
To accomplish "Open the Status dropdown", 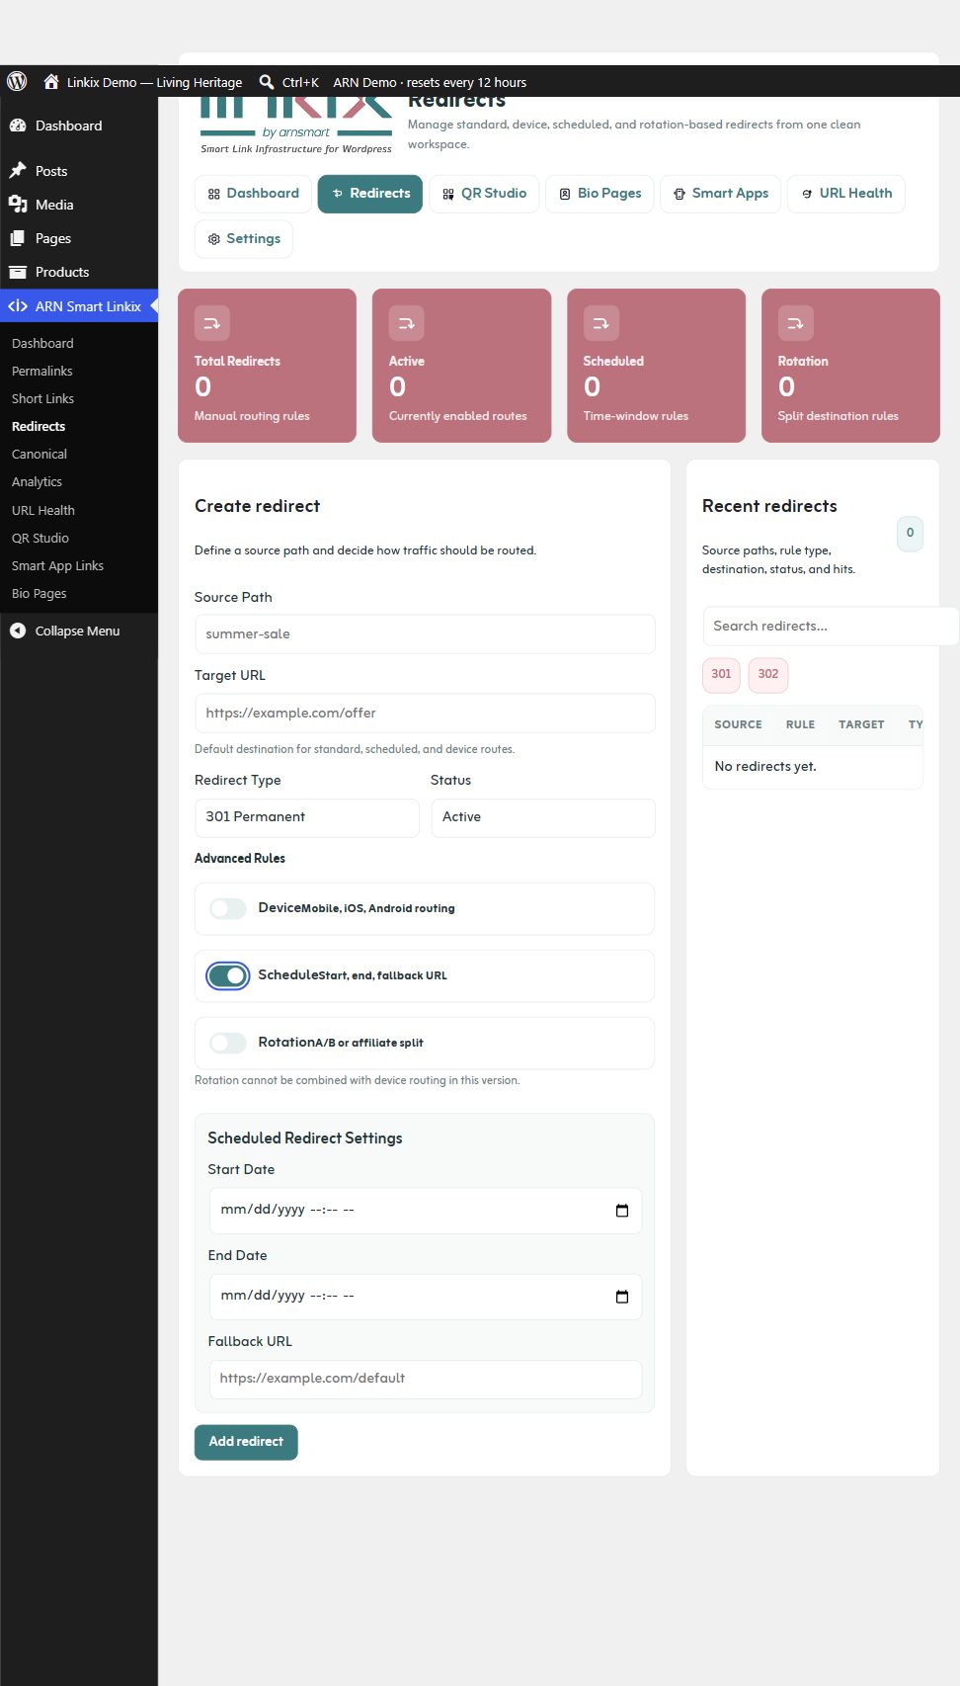I will (x=543, y=817).
